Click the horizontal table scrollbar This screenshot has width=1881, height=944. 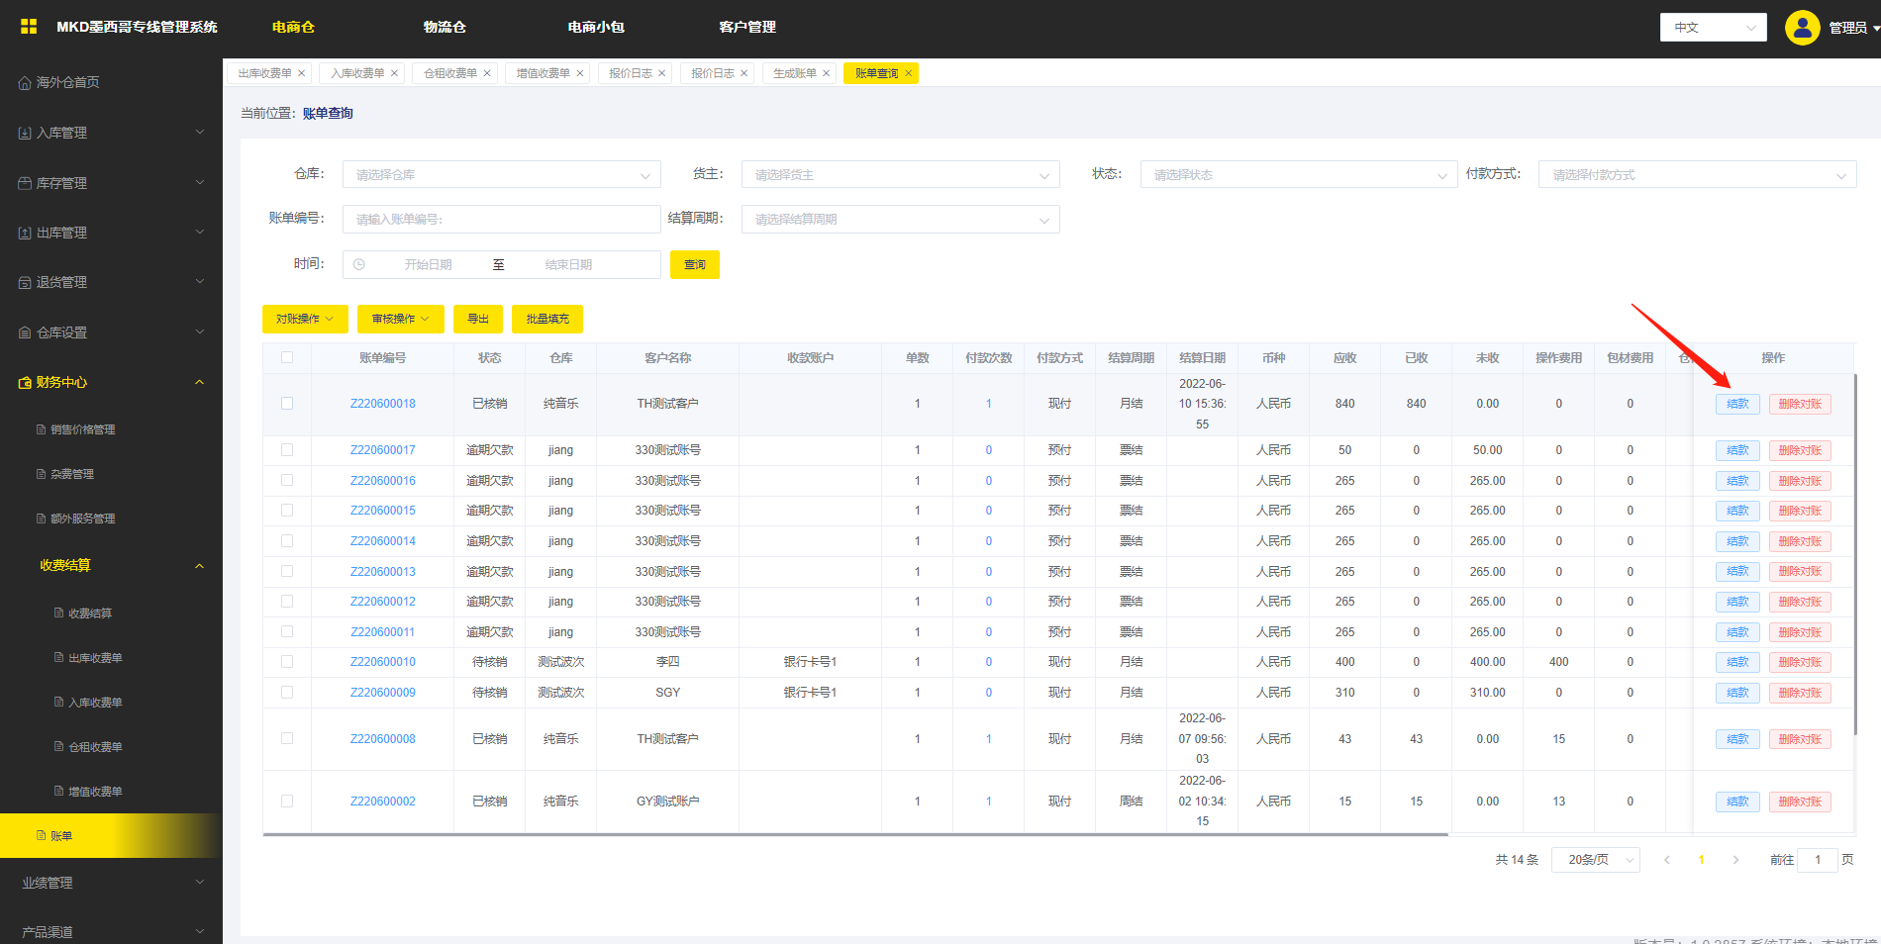(x=854, y=835)
